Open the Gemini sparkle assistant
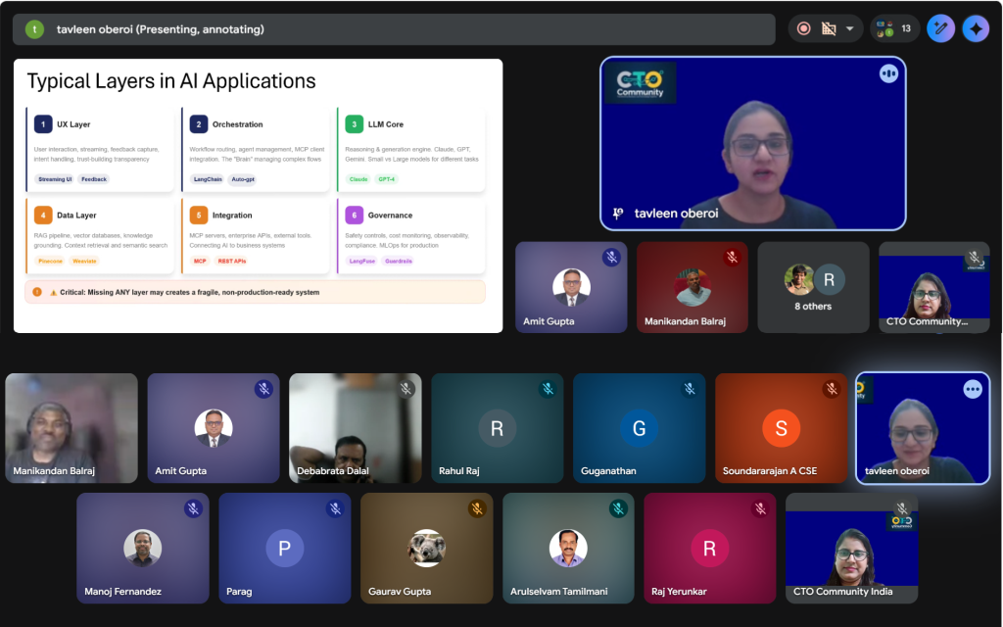 976,28
